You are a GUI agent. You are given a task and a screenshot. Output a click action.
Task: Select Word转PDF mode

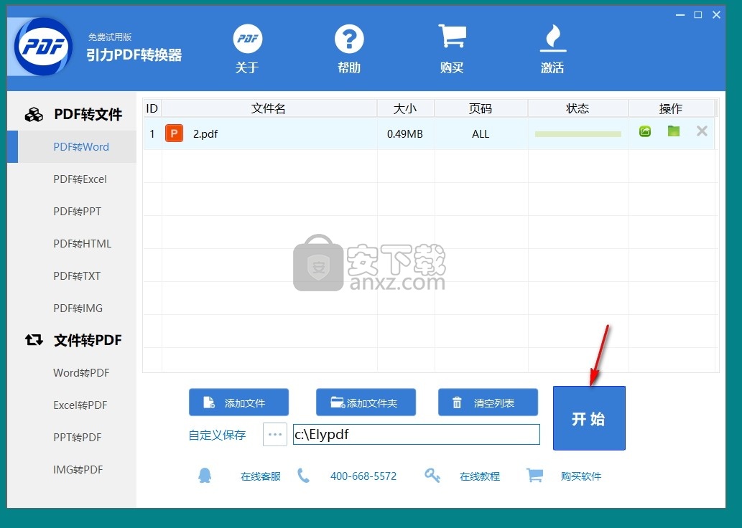pyautogui.click(x=81, y=373)
